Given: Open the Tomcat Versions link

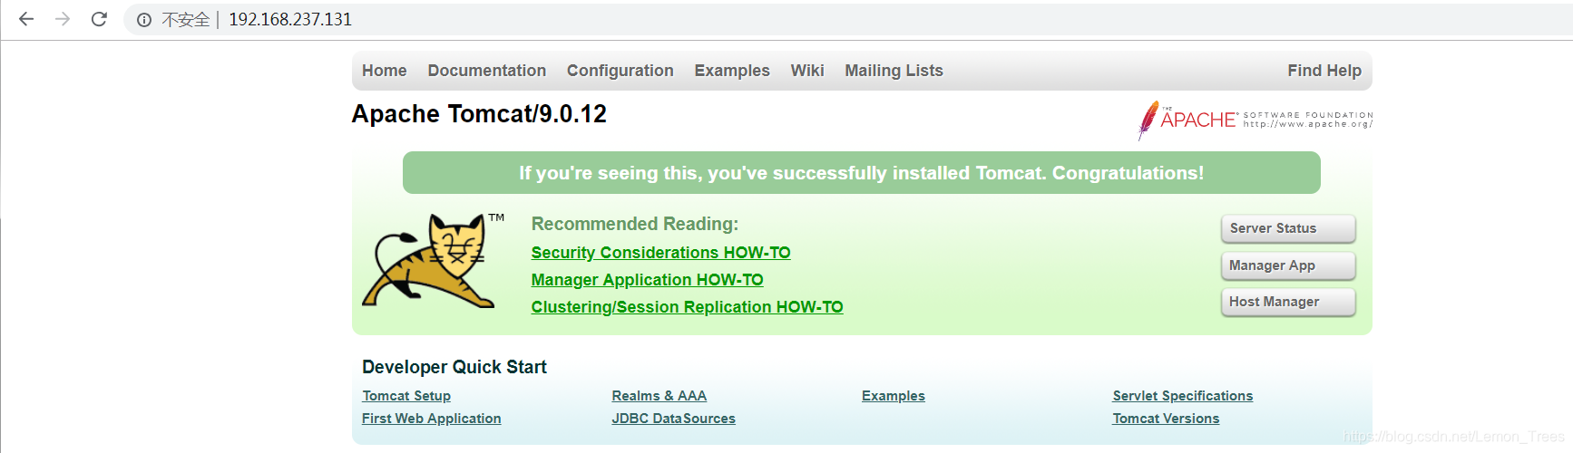Looking at the screenshot, I should click(1166, 419).
